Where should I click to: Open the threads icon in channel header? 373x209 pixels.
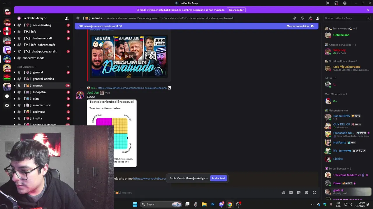click(294, 18)
